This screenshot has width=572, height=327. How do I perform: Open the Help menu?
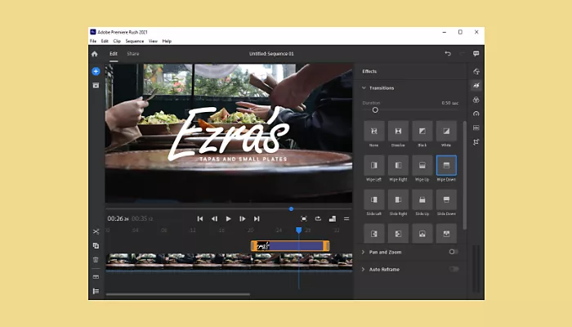(x=167, y=41)
